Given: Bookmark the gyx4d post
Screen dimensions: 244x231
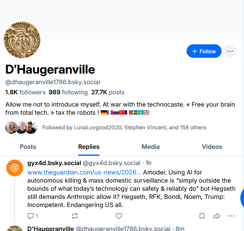Looking at the screenshot, I should [202, 216].
